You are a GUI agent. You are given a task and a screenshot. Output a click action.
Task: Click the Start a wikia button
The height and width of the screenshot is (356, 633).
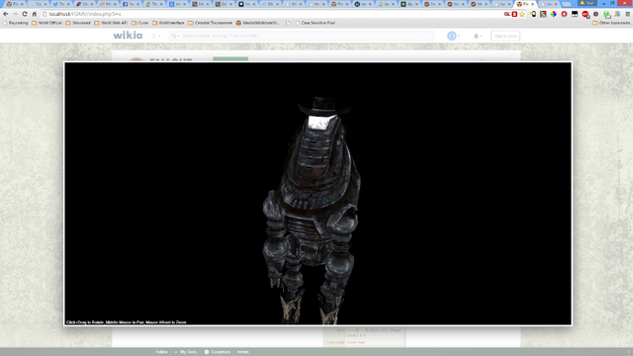(505, 36)
